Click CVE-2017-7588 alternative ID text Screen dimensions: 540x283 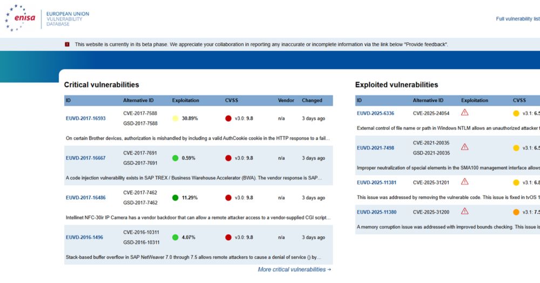tap(140, 114)
